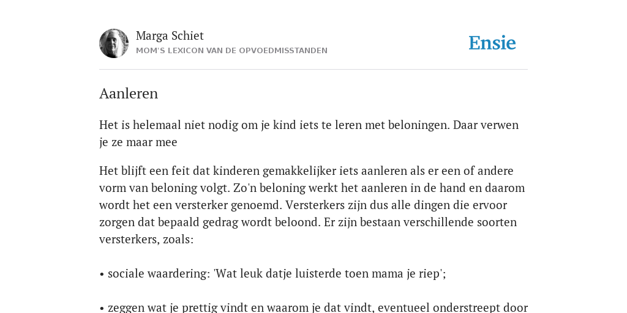Open the Ensie logo link
Image resolution: width=627 pixels, height=313 pixels.
point(492,43)
